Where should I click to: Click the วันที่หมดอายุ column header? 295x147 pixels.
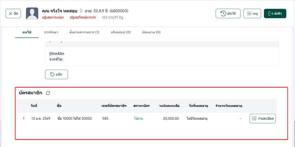tap(198, 106)
